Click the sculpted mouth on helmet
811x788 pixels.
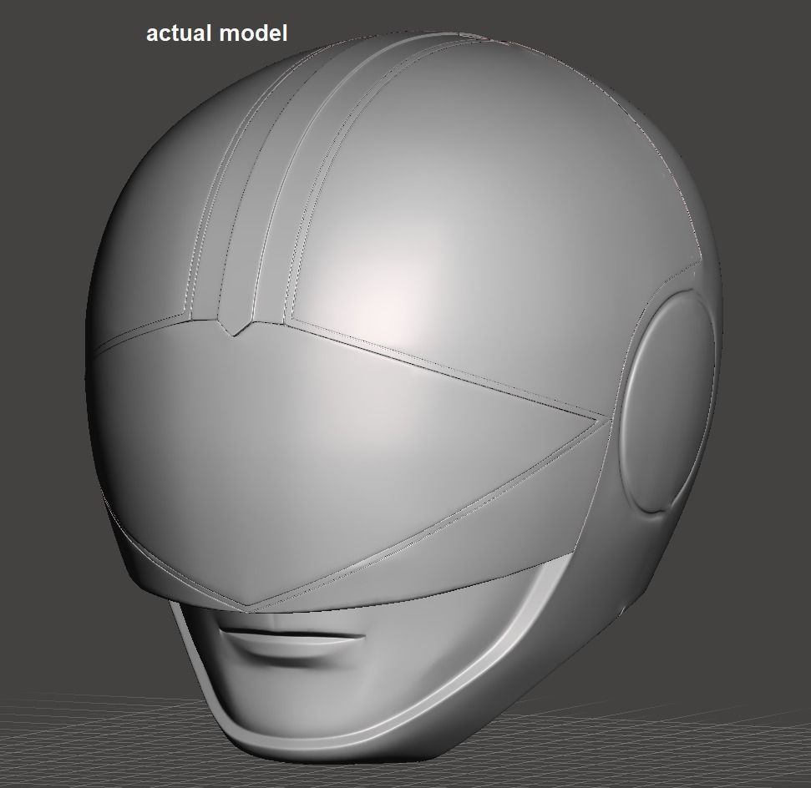[293, 645]
